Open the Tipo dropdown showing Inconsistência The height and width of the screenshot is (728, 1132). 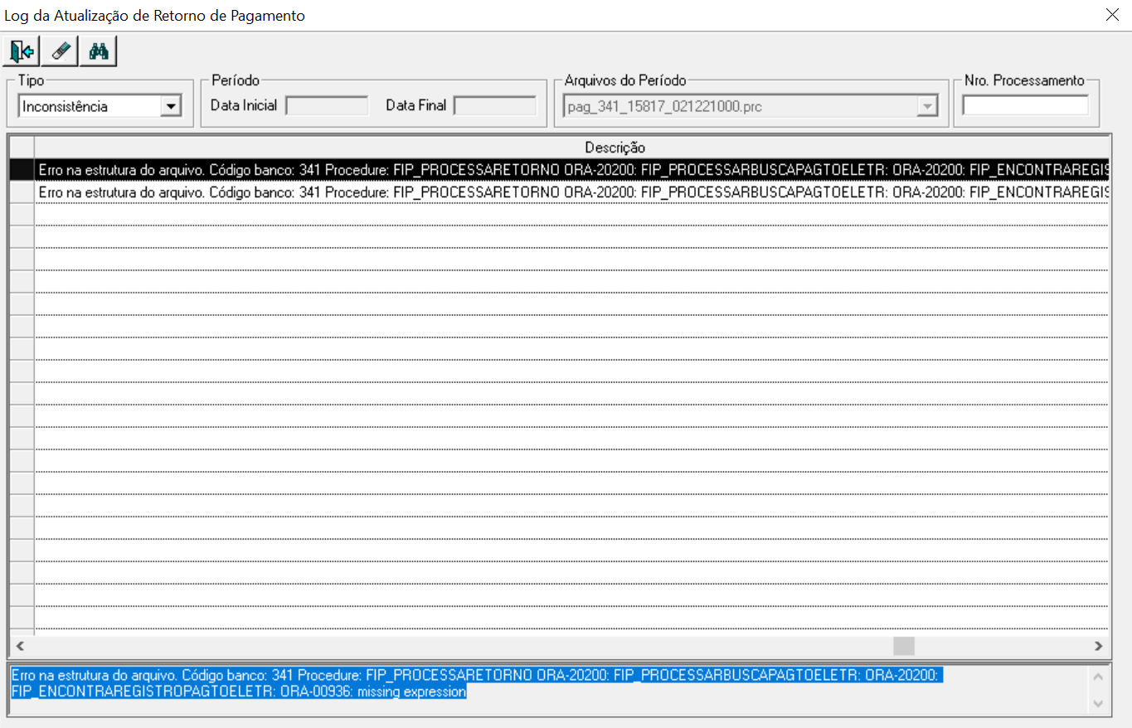point(171,106)
